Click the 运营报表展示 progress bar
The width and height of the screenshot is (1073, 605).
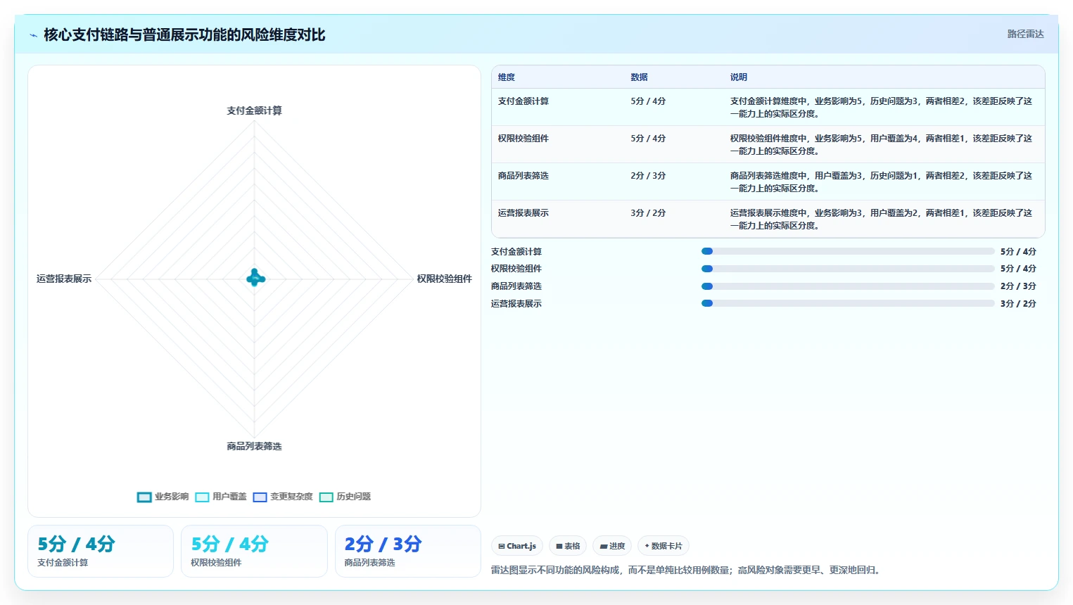pos(848,303)
